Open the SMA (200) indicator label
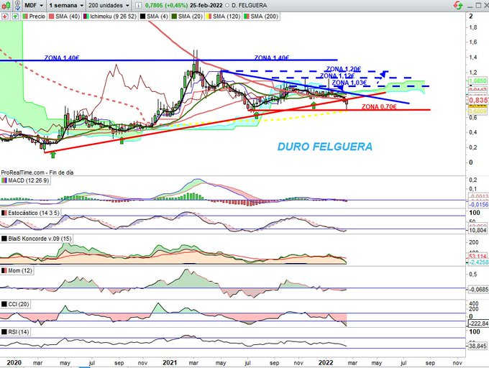Viewport: 489px width, 368px height. [261, 17]
